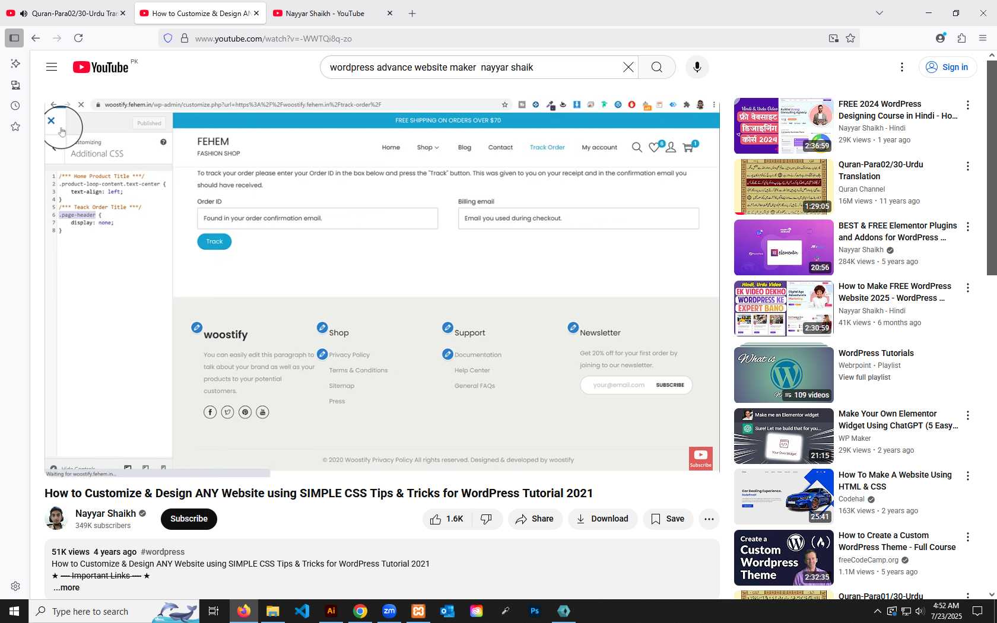Open Task View on taskbar
Image resolution: width=997 pixels, height=623 pixels.
pos(214,611)
